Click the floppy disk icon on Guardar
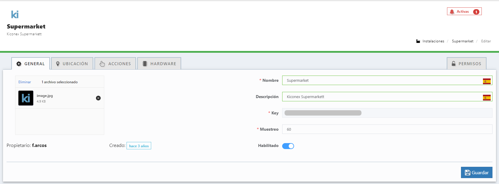This screenshot has width=499, height=184. tap(468, 172)
